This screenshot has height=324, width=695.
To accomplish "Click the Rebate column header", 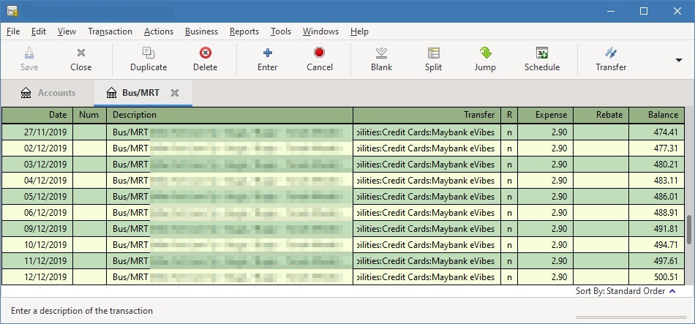I will 601,116.
